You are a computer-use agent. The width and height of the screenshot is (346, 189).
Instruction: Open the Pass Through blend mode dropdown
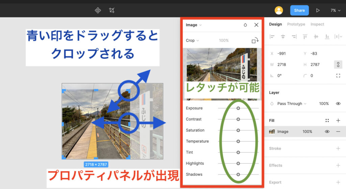click(x=292, y=103)
